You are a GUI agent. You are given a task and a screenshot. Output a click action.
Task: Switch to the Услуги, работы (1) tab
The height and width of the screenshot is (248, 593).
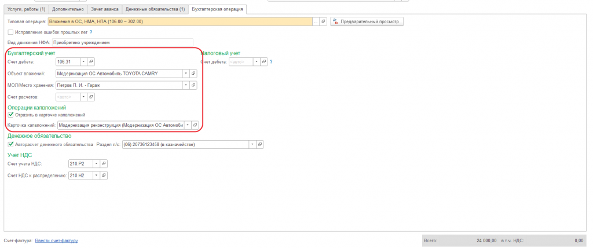[x=27, y=9]
